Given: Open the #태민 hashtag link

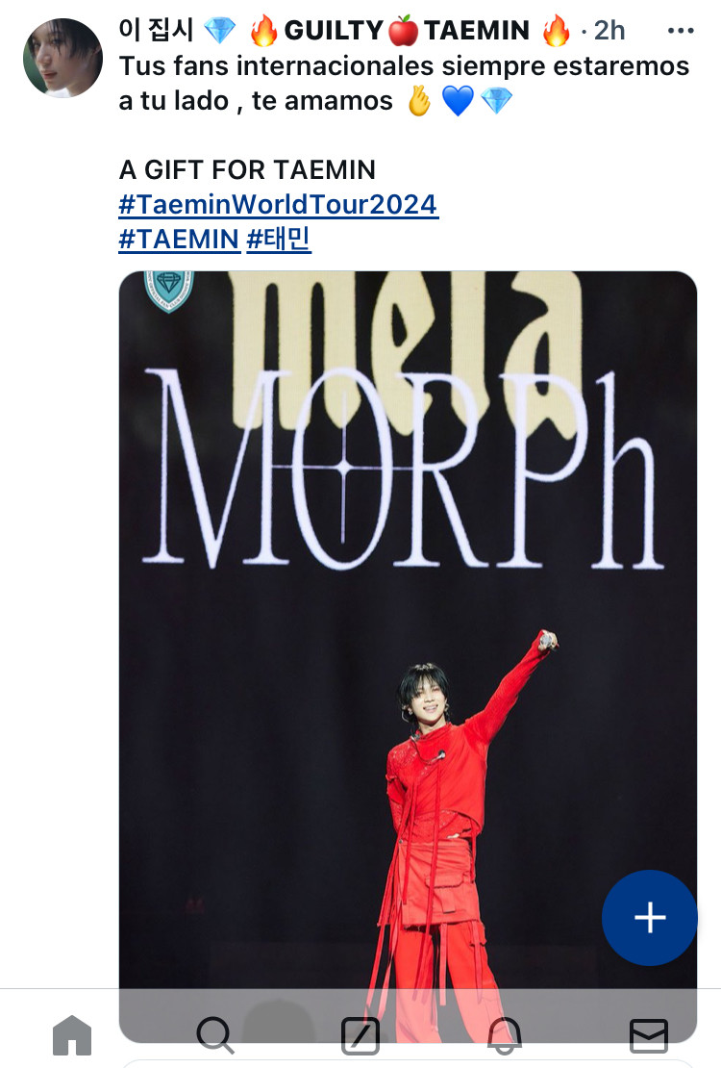Looking at the screenshot, I should (279, 239).
